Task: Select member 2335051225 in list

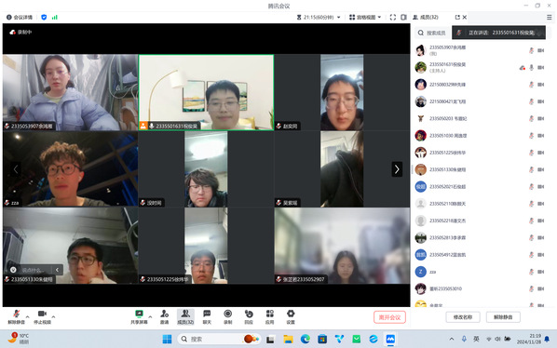Action: pyautogui.click(x=481, y=153)
